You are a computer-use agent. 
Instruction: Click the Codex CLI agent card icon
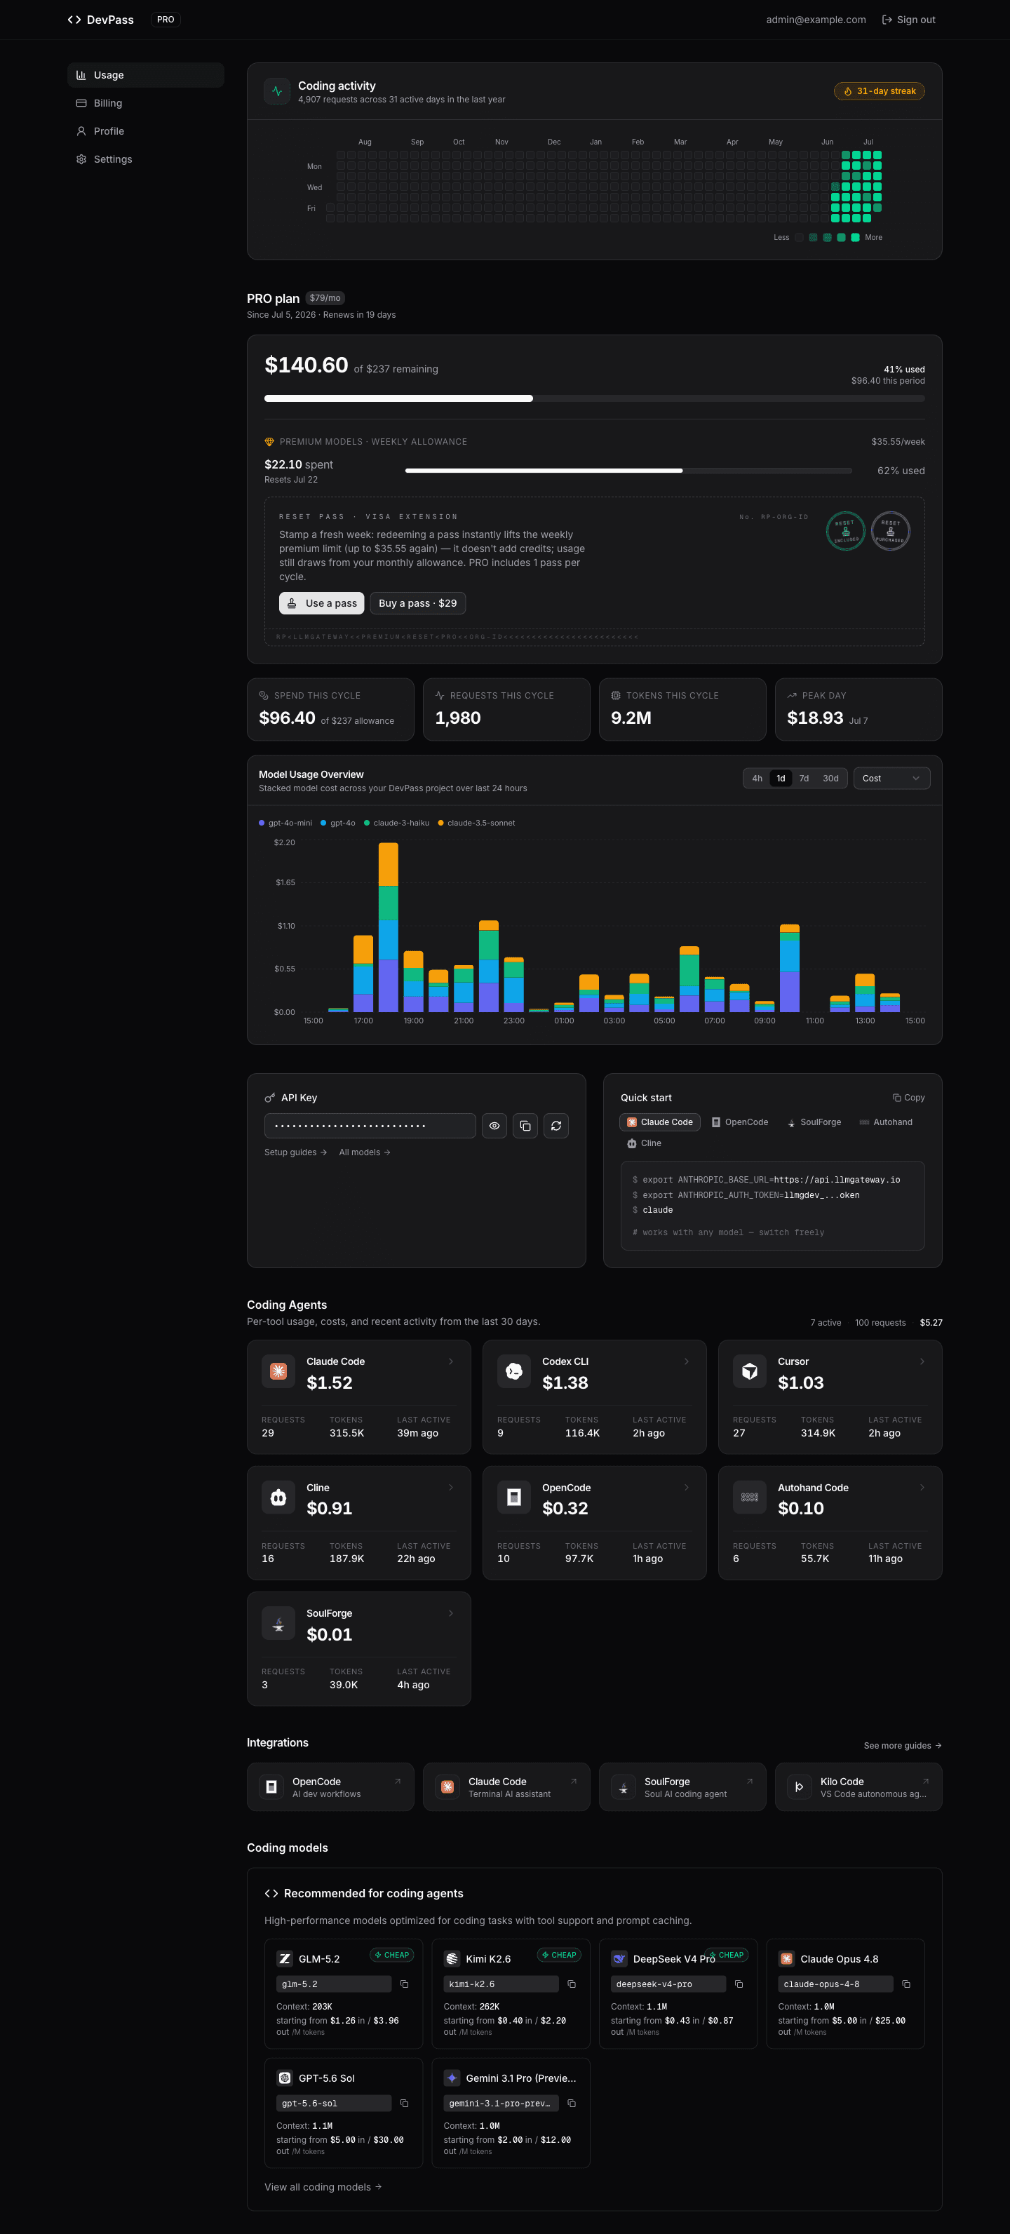(514, 1371)
